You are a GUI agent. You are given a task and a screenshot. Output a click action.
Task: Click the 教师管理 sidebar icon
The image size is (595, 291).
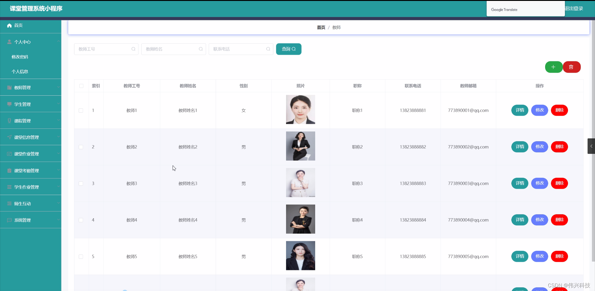[9, 87]
